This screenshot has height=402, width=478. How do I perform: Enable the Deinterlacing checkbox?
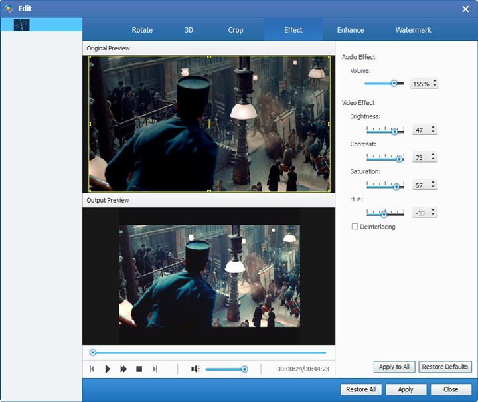pos(355,227)
